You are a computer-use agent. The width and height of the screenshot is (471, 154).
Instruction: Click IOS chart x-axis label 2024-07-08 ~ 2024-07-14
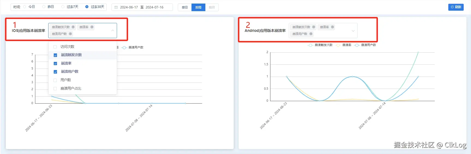coord(139,118)
